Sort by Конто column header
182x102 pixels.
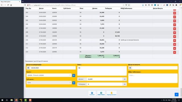(x=54, y=8)
